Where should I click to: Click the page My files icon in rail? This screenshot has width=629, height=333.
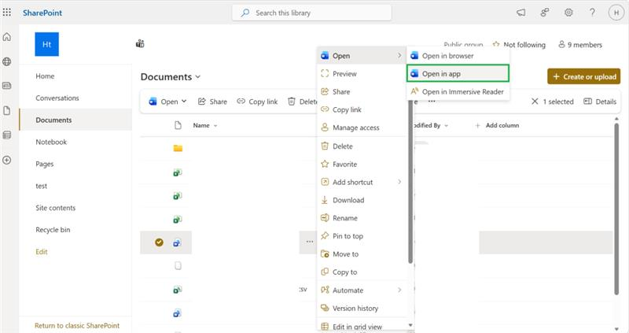[x=7, y=110]
